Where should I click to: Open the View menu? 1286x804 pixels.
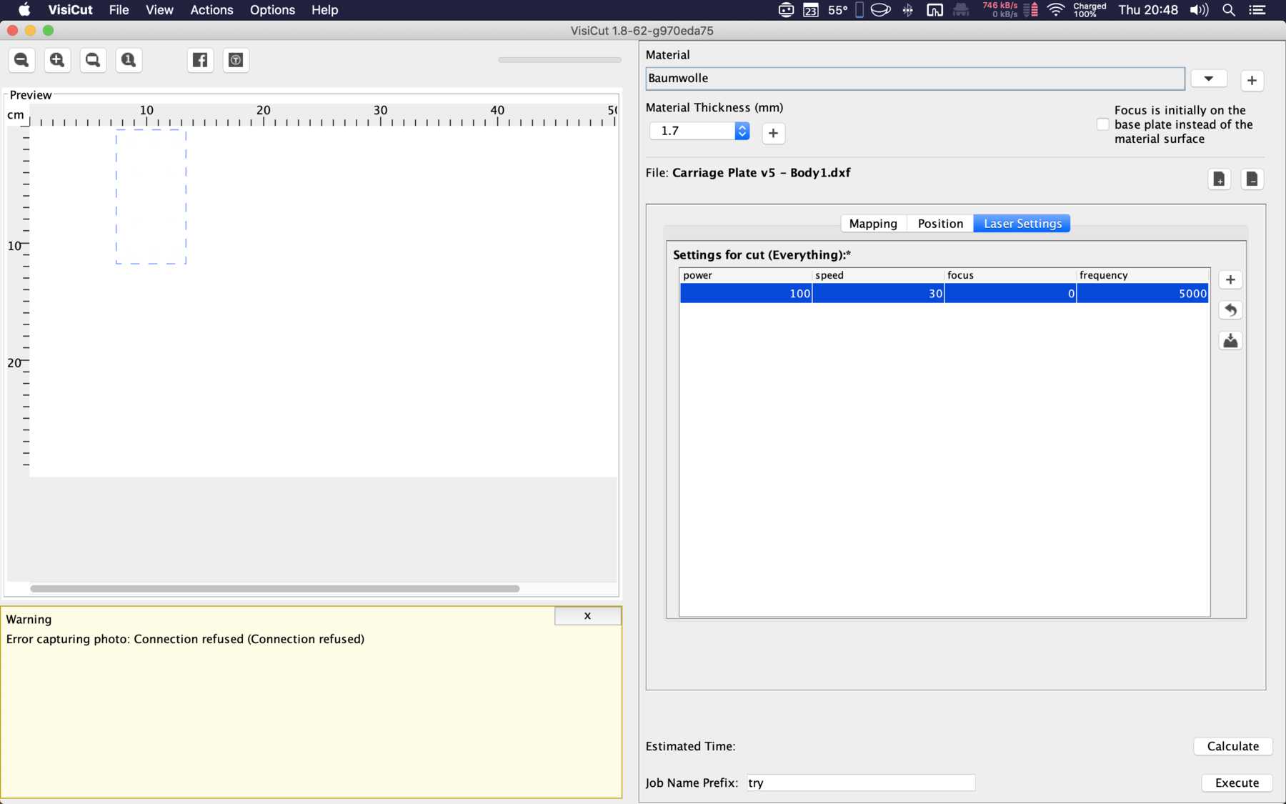[159, 10]
